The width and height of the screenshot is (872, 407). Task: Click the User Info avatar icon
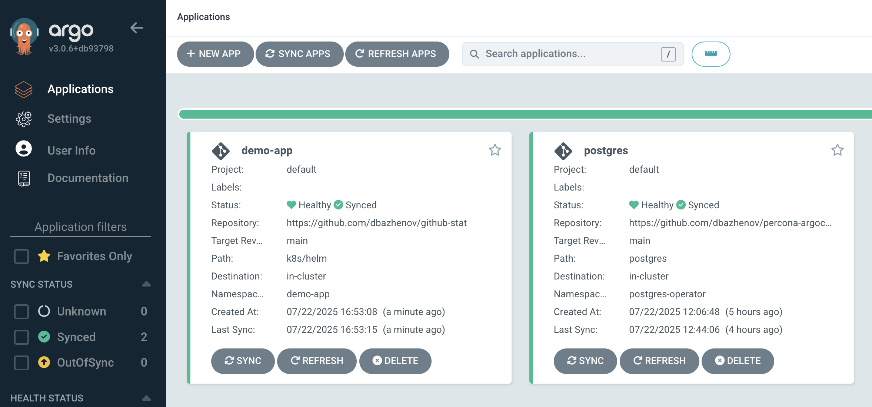[x=24, y=149]
